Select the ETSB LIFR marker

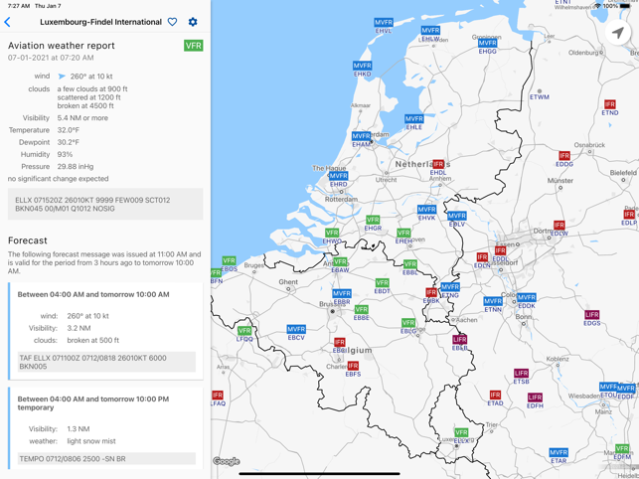(x=521, y=373)
